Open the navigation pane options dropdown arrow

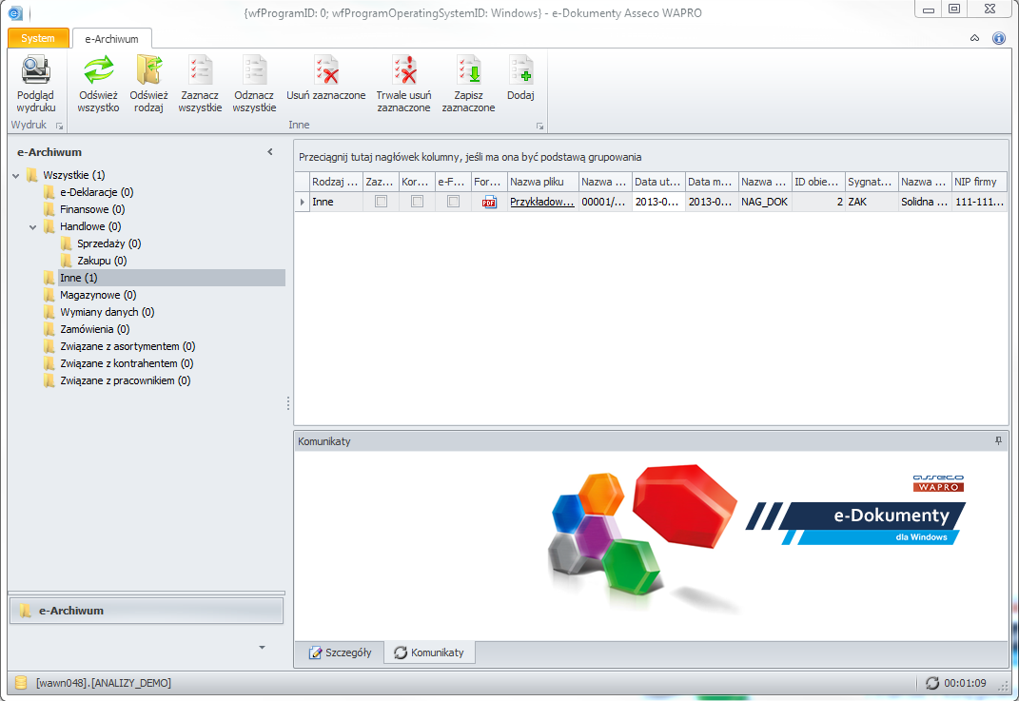[x=262, y=647]
